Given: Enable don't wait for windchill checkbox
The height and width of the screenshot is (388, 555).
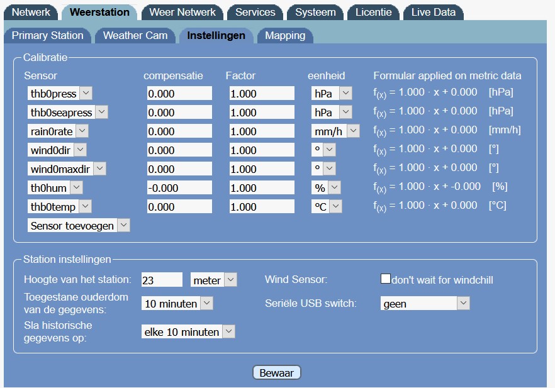Looking at the screenshot, I should (386, 279).
